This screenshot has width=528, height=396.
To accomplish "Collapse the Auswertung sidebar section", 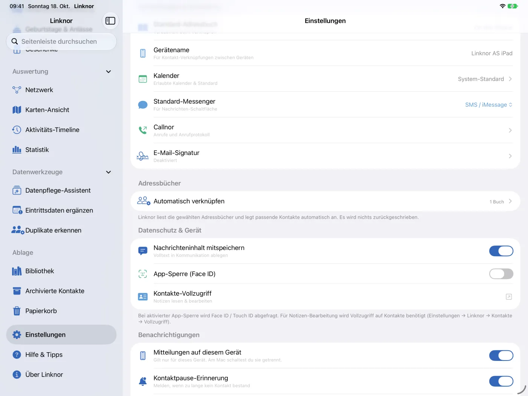I will 109,72.
